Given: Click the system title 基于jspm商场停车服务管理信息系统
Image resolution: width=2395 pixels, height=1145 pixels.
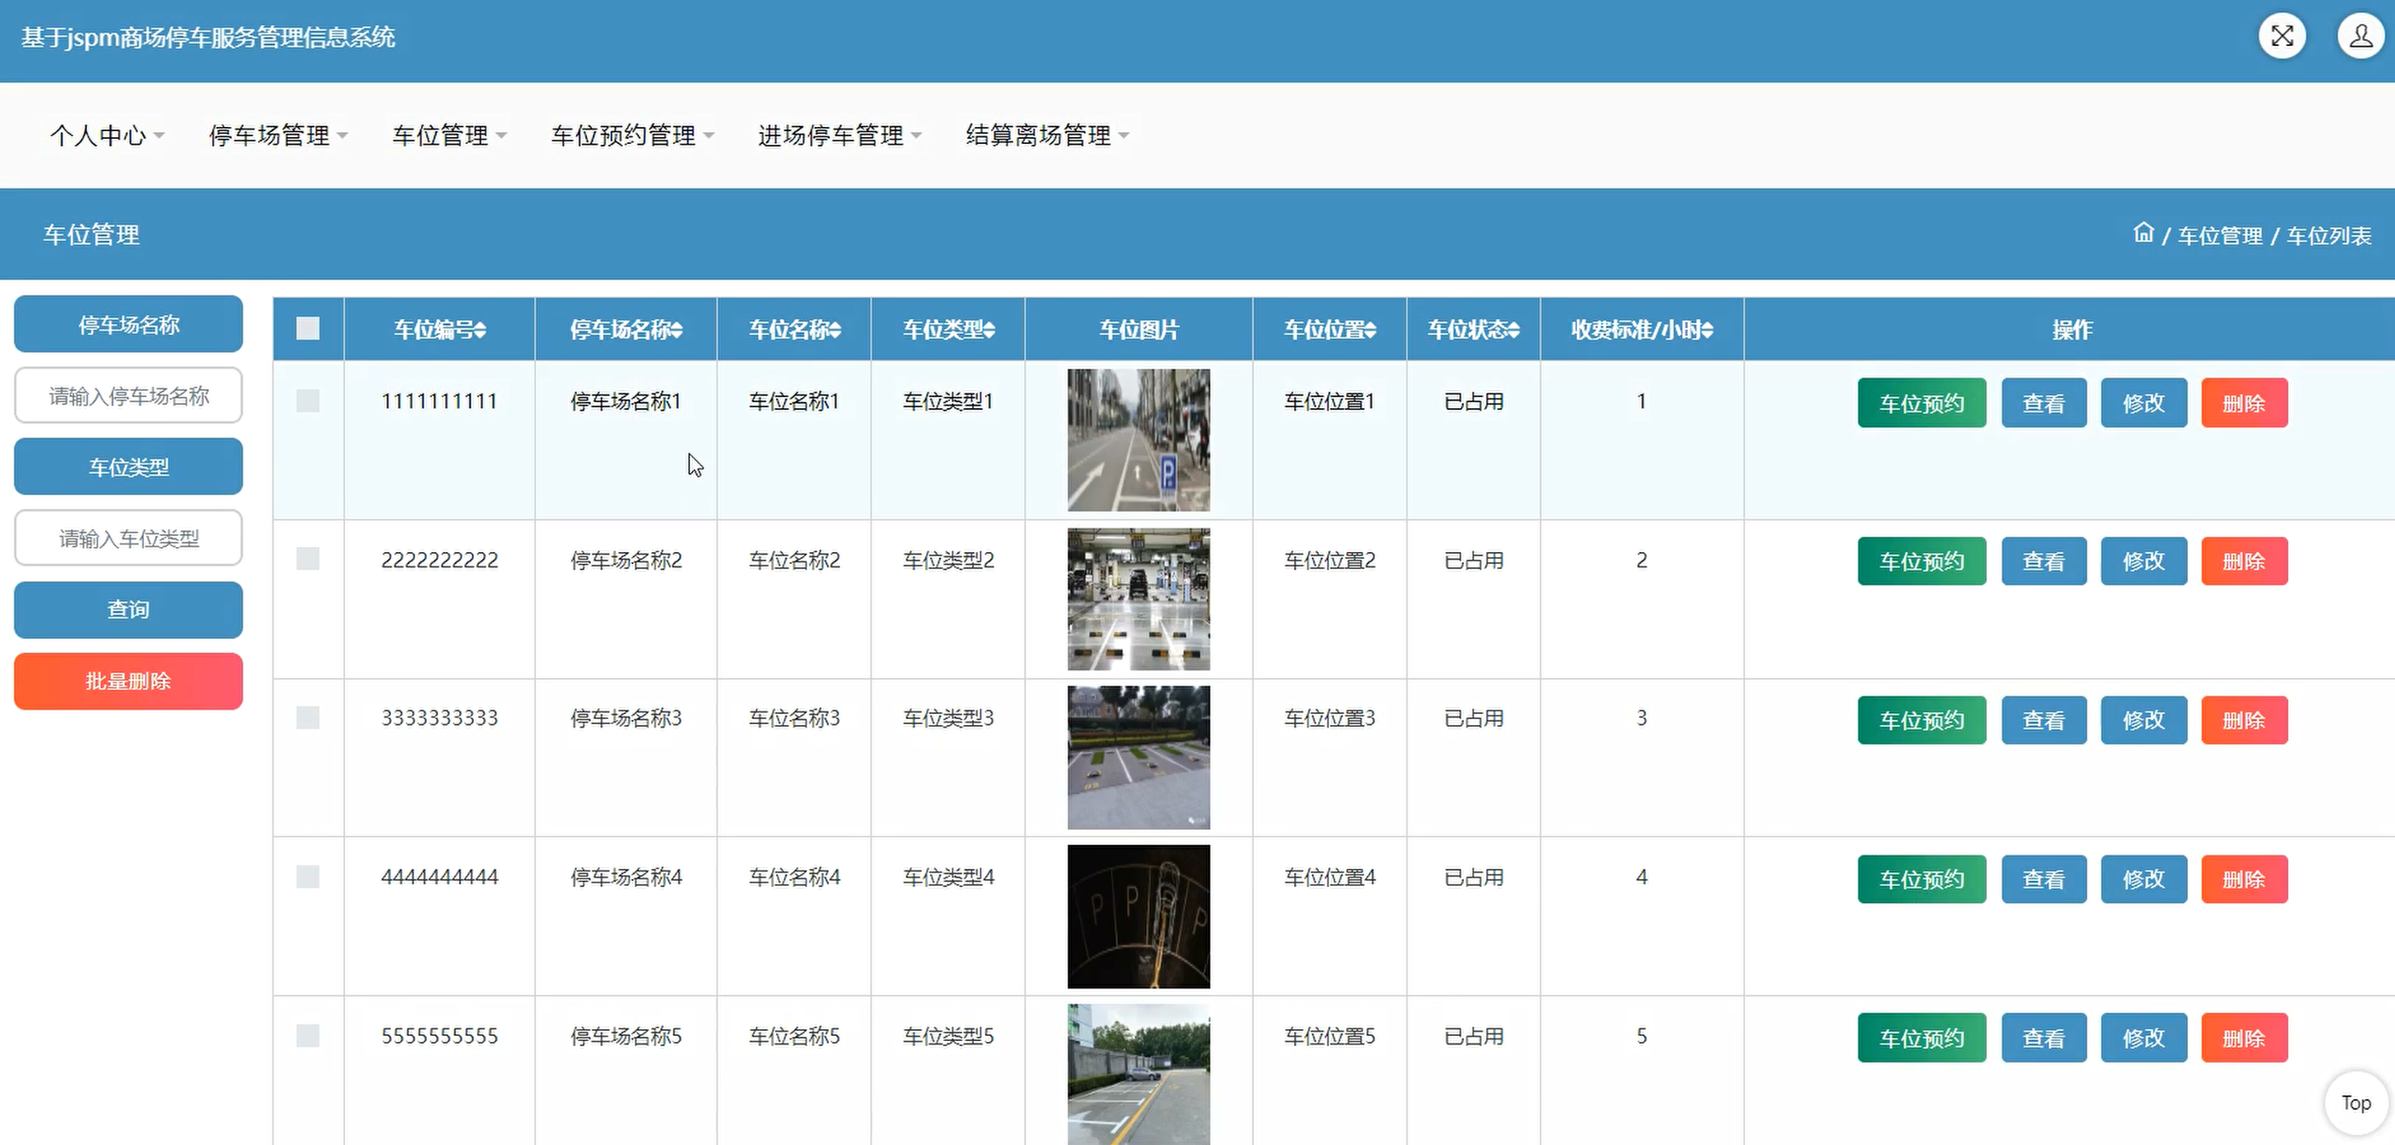Looking at the screenshot, I should tap(208, 37).
